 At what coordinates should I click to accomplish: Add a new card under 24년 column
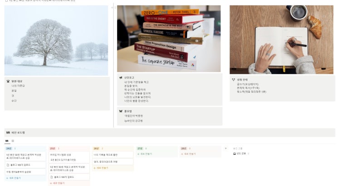14,178
